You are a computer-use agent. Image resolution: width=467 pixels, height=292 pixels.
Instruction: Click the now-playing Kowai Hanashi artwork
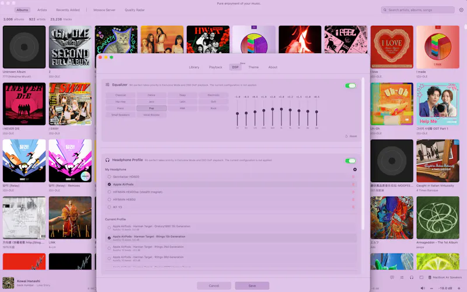(8, 283)
